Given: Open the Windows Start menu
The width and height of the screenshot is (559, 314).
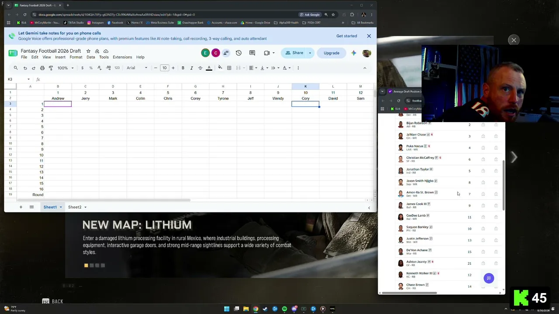Looking at the screenshot, I should (x=227, y=309).
